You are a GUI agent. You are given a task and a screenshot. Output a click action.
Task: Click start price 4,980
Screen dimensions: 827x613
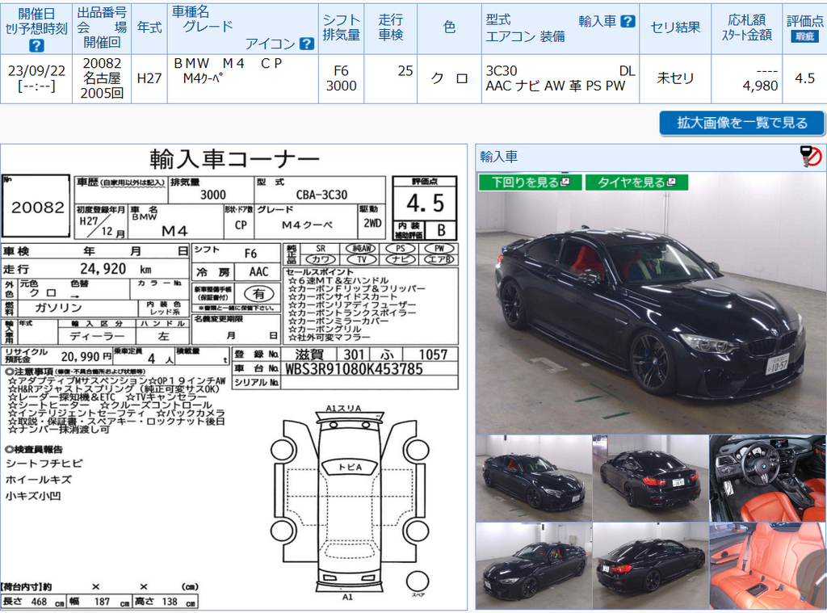point(760,86)
